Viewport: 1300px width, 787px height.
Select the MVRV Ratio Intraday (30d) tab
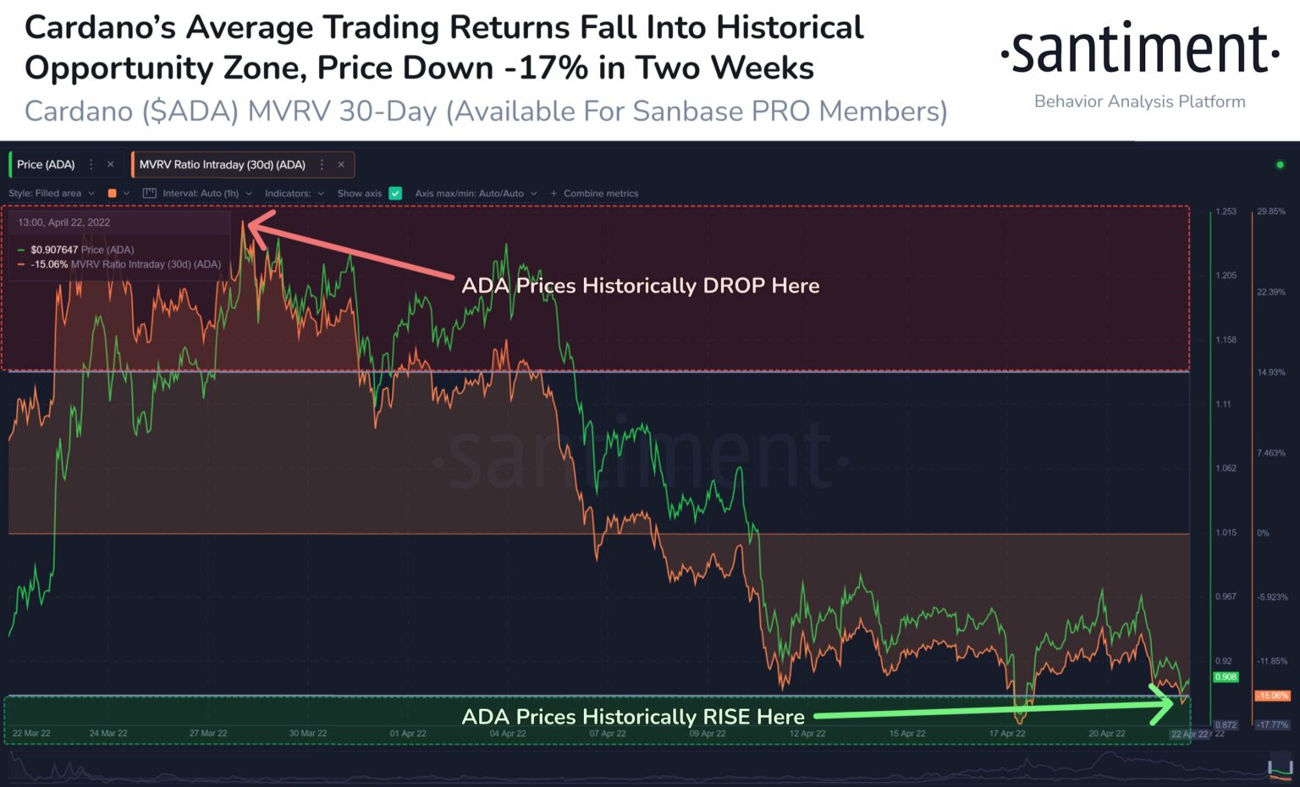[x=222, y=164]
